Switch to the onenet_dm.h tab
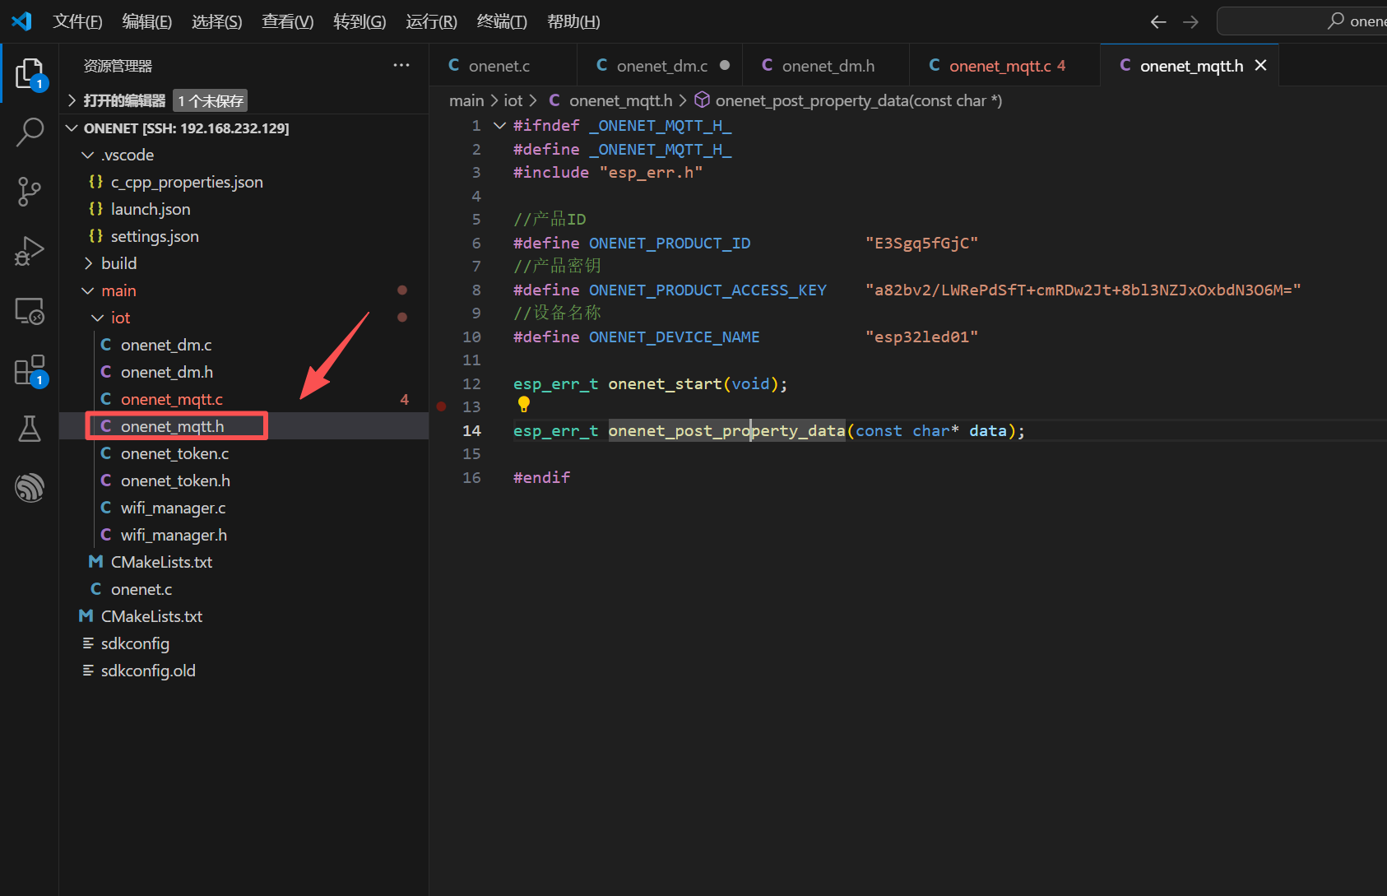The height and width of the screenshot is (896, 1387). (x=825, y=65)
